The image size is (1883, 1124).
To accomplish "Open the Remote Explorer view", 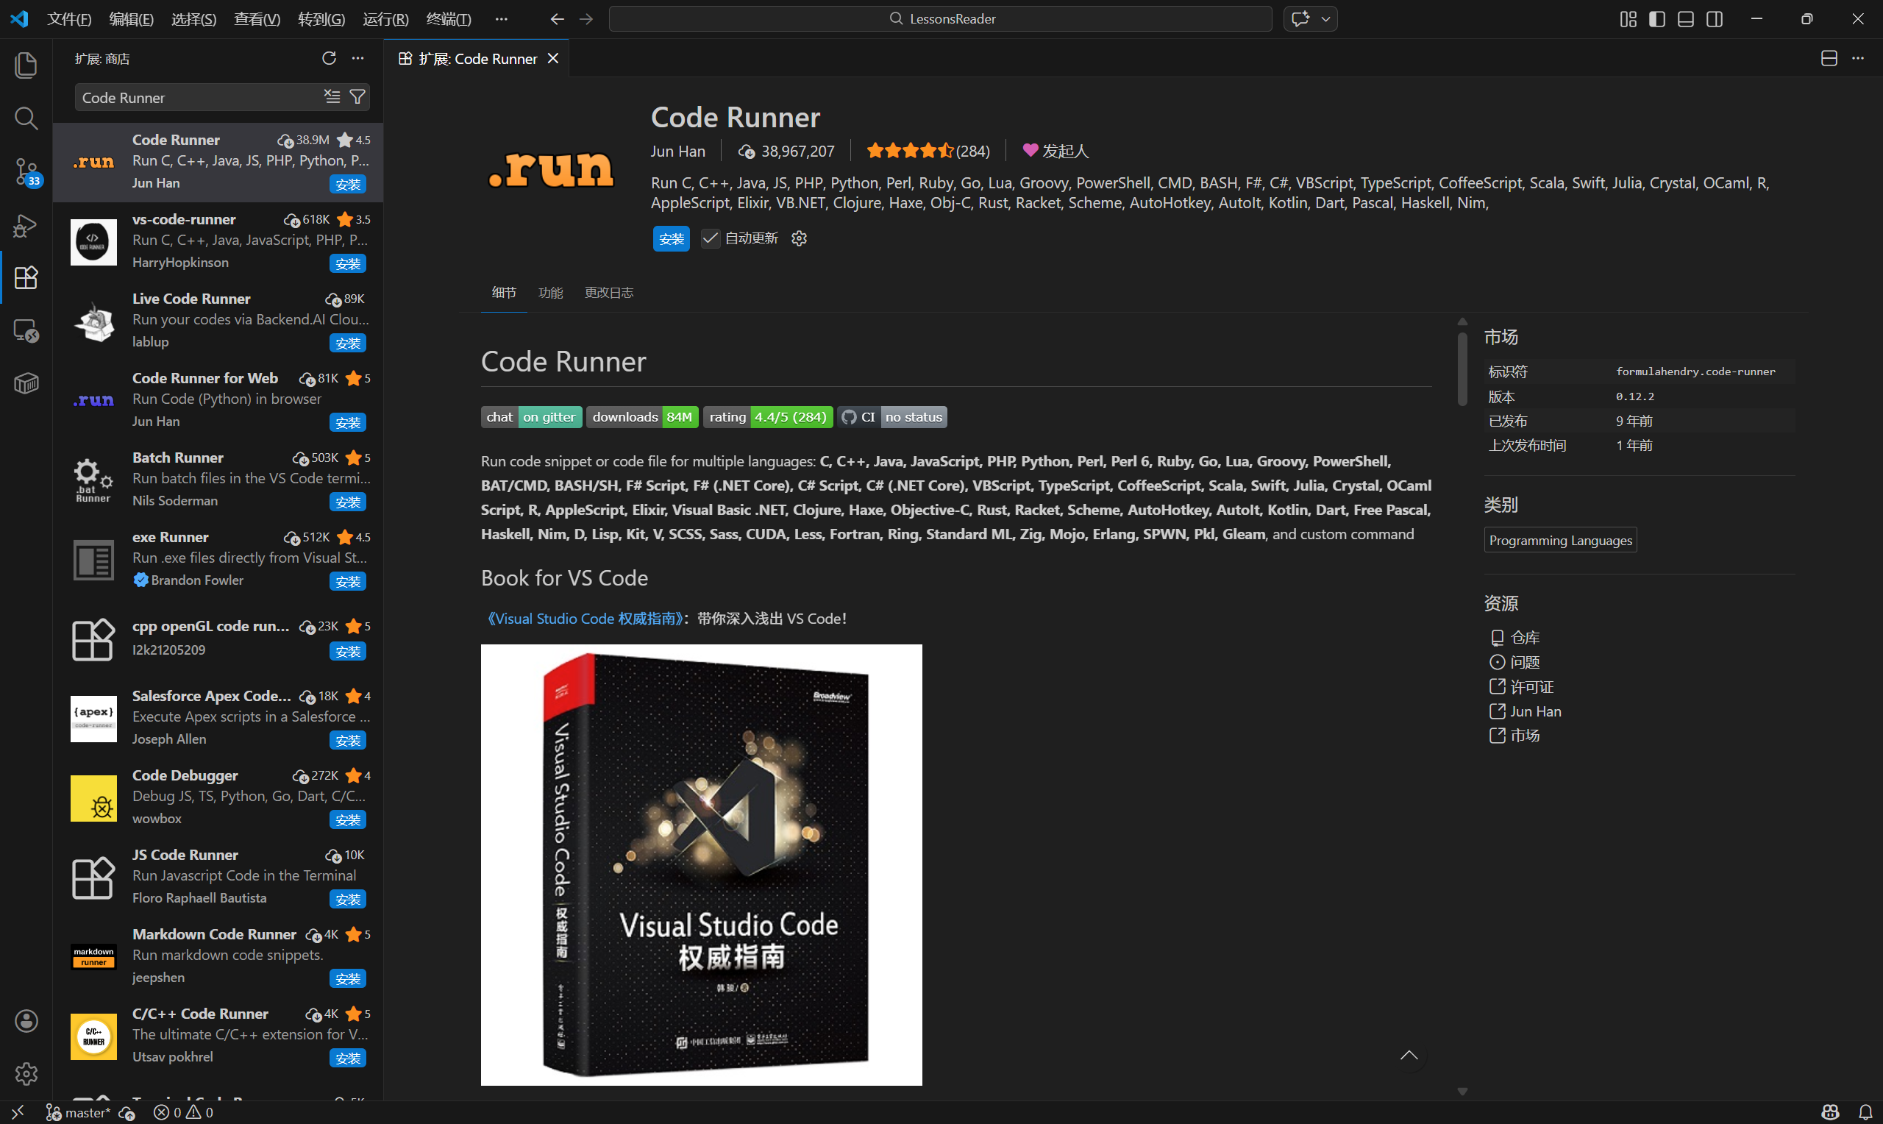I will [x=26, y=331].
